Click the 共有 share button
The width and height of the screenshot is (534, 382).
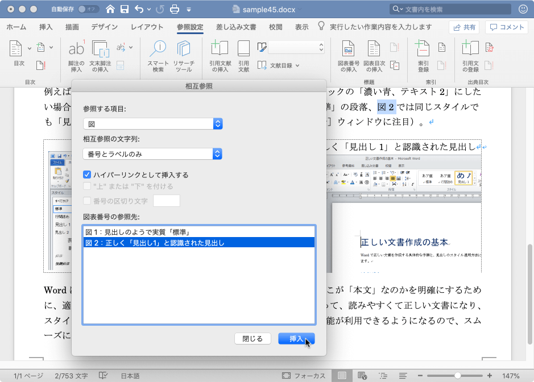[x=464, y=27]
